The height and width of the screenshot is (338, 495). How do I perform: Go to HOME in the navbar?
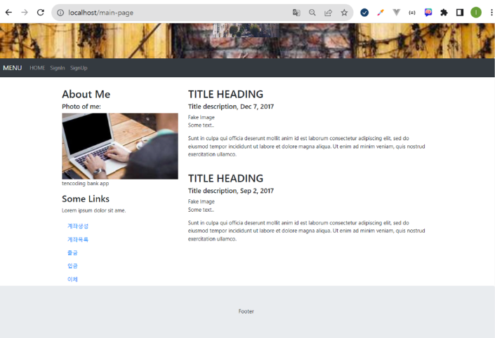coord(37,68)
